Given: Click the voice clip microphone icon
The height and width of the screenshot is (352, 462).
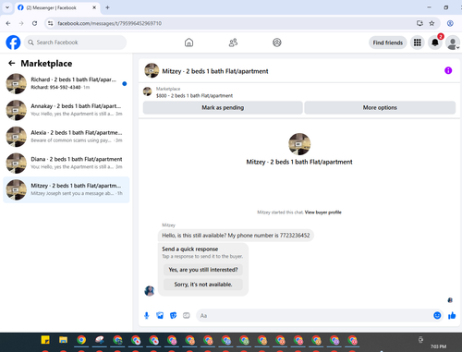Looking at the screenshot, I should tap(147, 315).
